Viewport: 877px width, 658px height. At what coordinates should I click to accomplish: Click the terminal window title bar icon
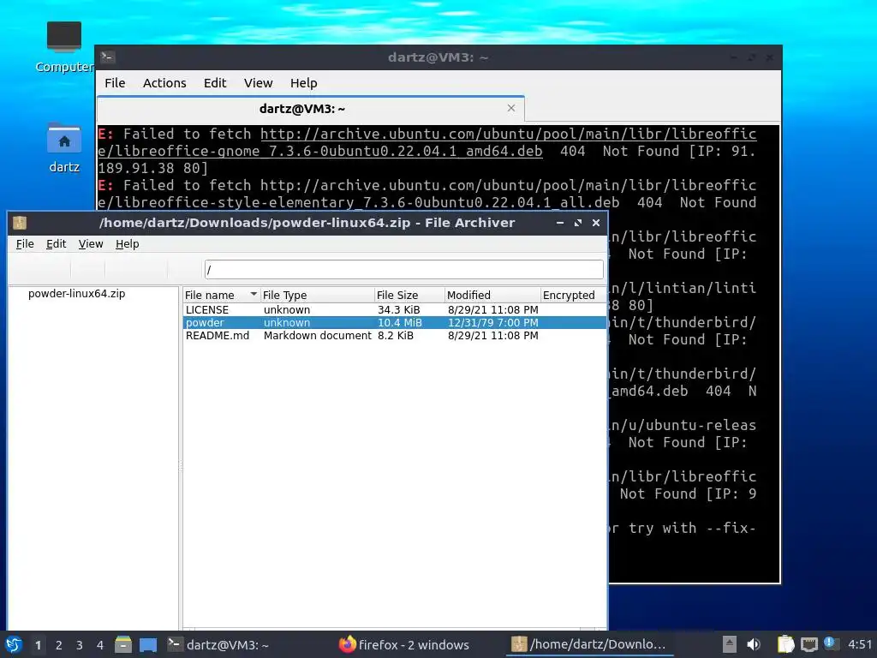click(107, 57)
